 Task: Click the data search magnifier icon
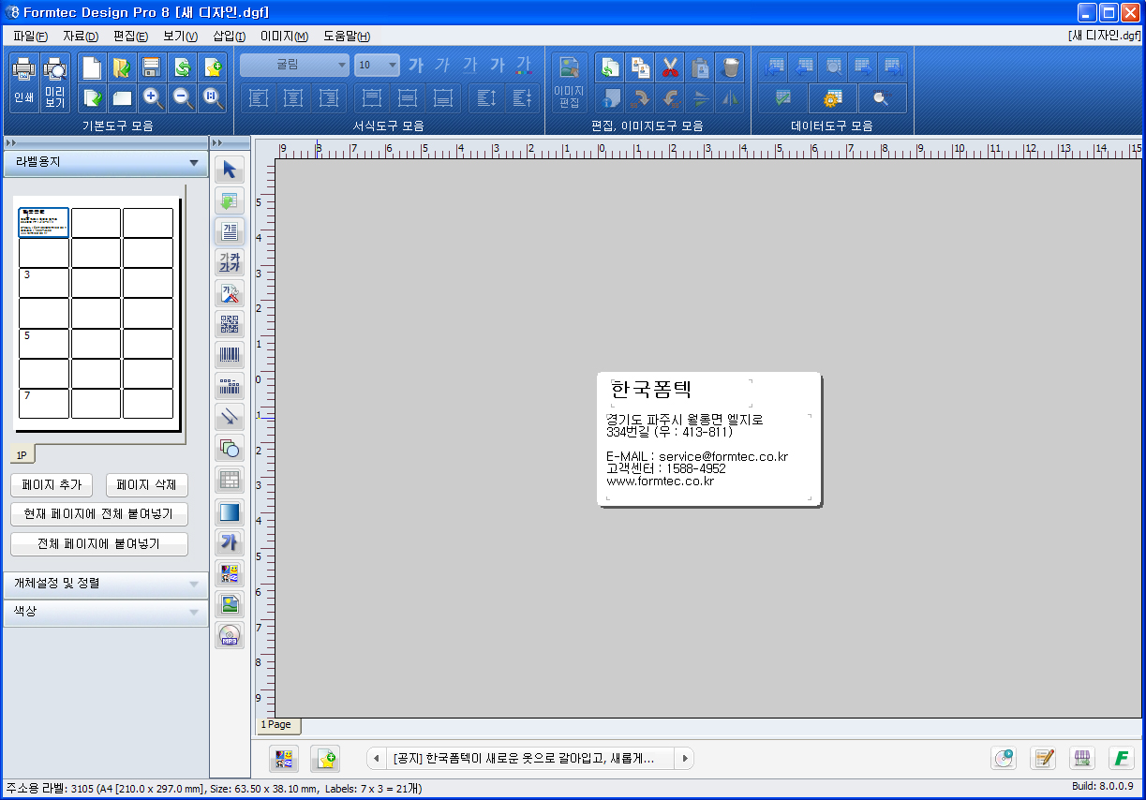(x=881, y=97)
